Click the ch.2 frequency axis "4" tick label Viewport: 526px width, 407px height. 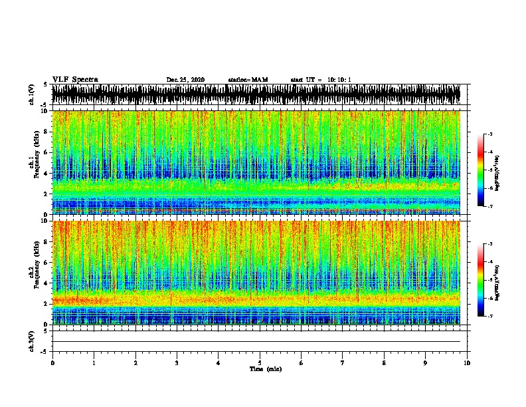(x=46, y=283)
